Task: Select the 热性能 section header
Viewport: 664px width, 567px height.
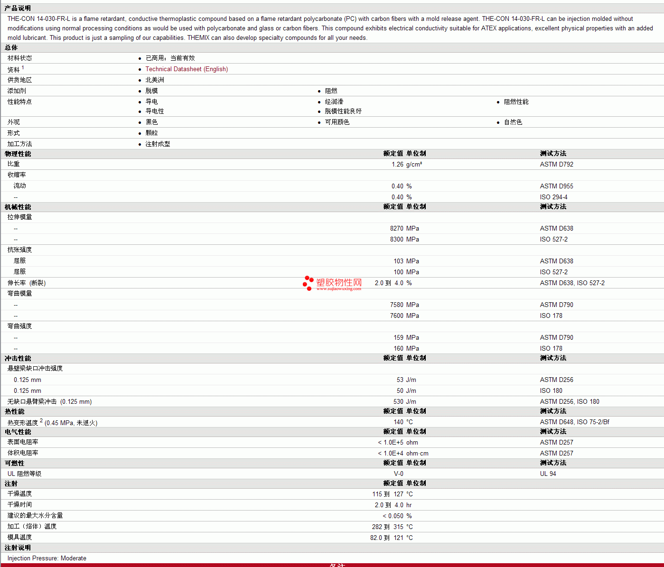Action: 14,412
